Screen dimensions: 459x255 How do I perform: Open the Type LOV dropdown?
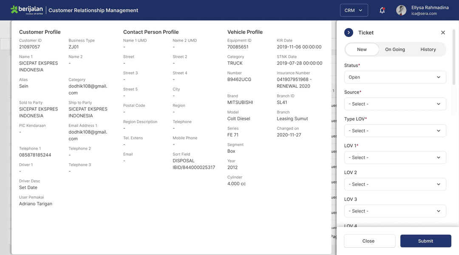(x=395, y=131)
